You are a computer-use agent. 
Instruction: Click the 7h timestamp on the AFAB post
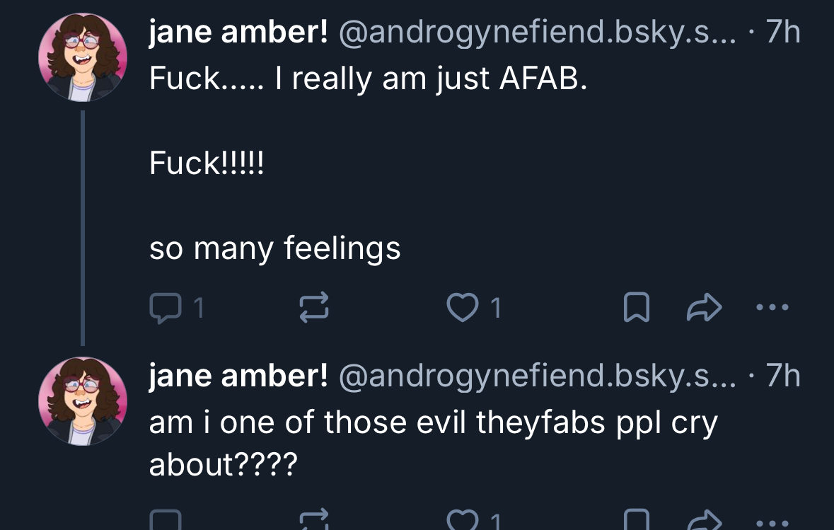(x=782, y=33)
